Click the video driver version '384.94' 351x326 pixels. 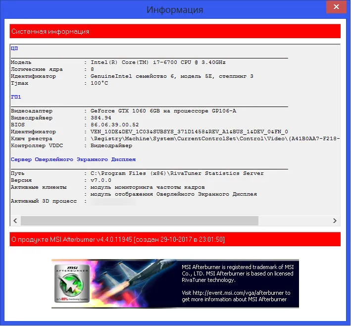(x=100, y=118)
